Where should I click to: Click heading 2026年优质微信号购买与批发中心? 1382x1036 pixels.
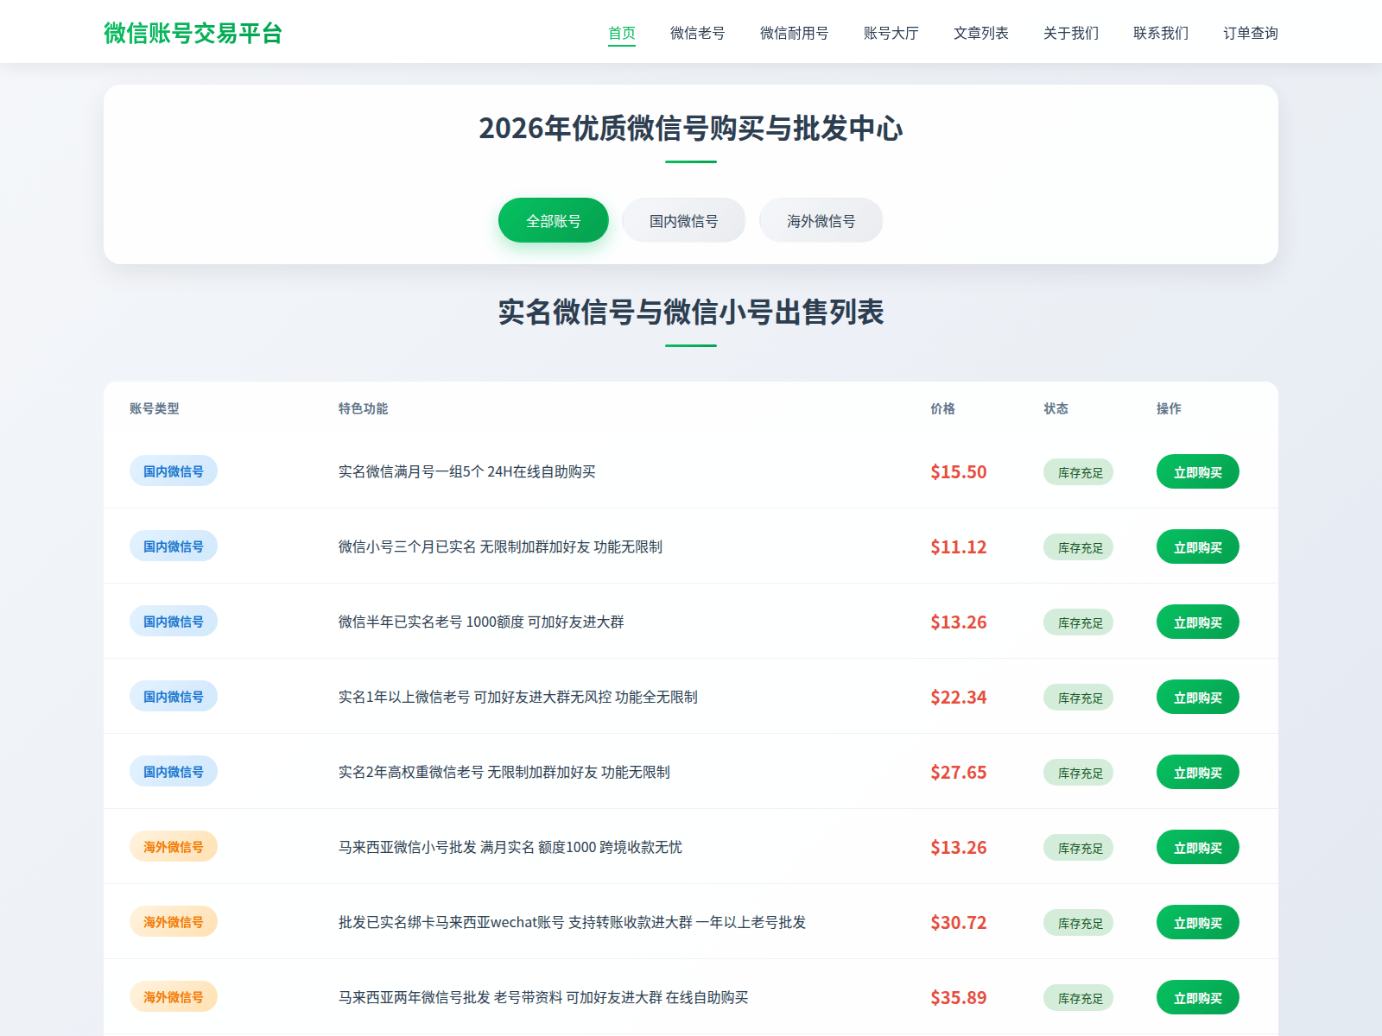point(691,129)
